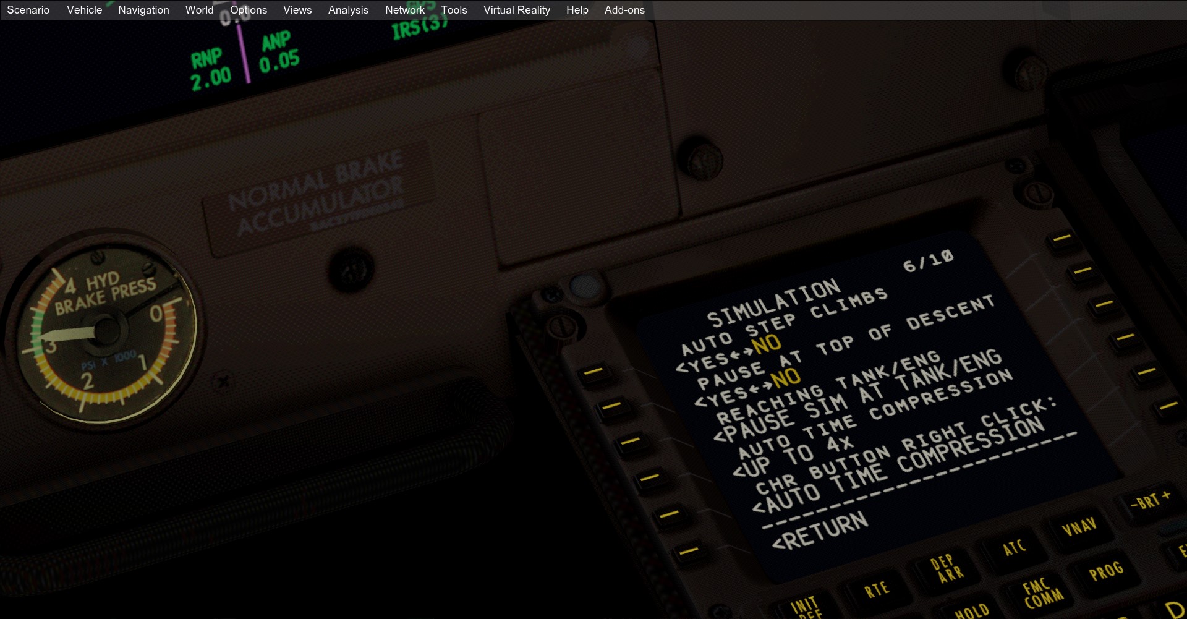
Task: Toggle Auto Step Climbs with first left line key
Action: (593, 372)
